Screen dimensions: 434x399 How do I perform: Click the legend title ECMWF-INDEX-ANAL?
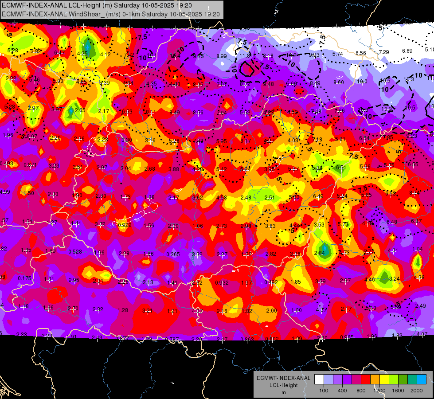[x=283, y=378]
